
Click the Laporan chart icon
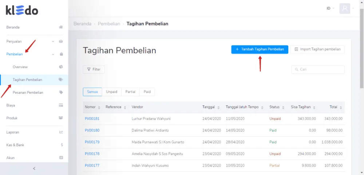(61, 132)
